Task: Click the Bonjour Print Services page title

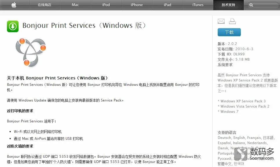Action: [84, 26]
